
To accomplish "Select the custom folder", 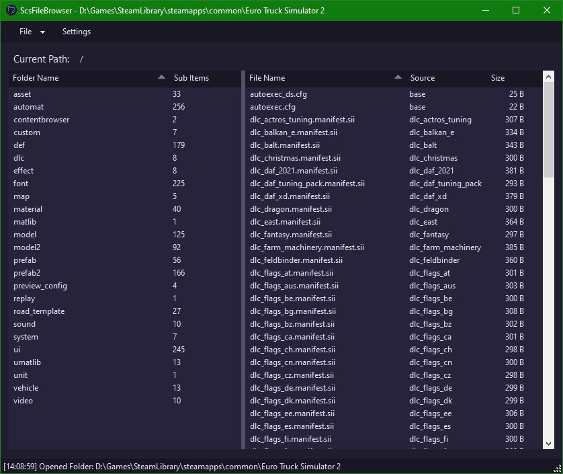I will [125, 132].
